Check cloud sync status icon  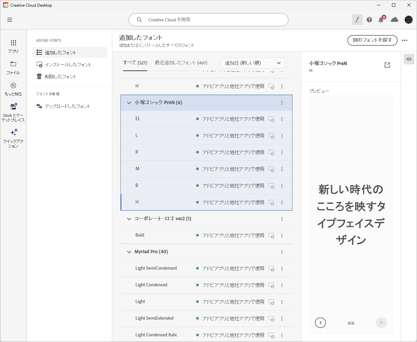pyautogui.click(x=395, y=20)
